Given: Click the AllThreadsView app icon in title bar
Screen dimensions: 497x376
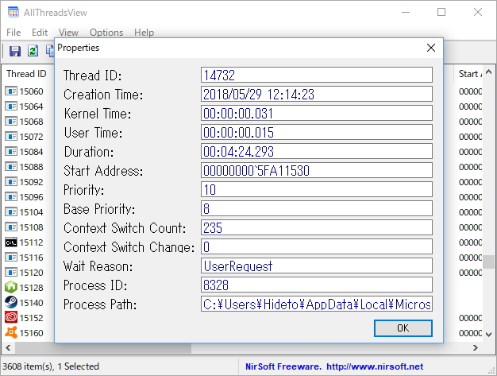Looking at the screenshot, I should (13, 13).
